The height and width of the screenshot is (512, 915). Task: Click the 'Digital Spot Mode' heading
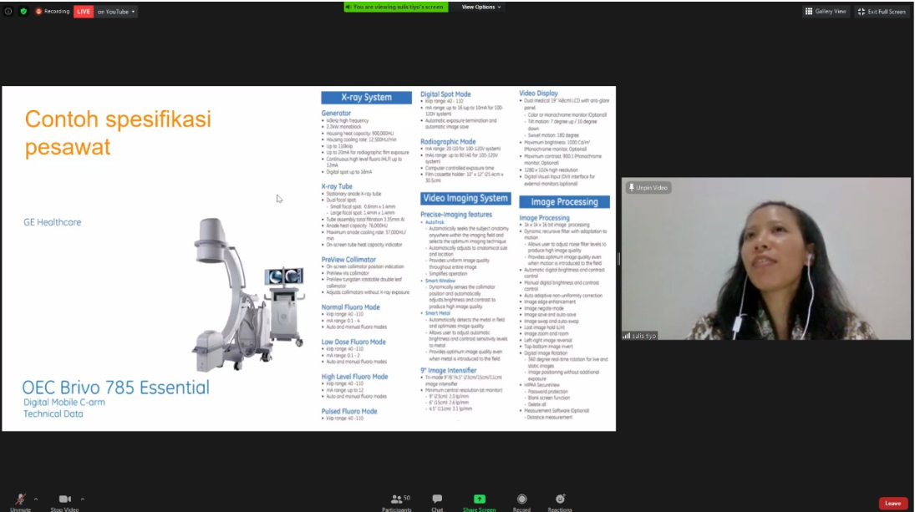click(x=445, y=94)
